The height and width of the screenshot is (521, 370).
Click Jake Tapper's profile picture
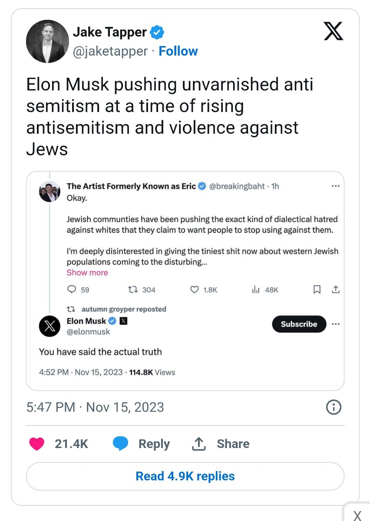pos(48,41)
